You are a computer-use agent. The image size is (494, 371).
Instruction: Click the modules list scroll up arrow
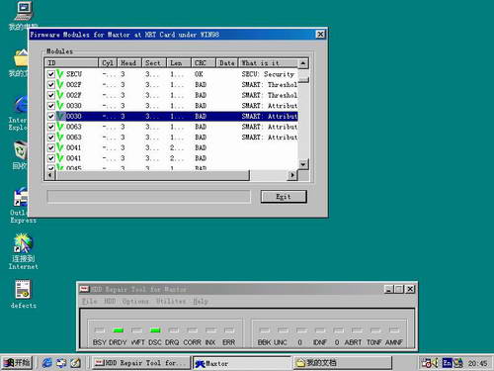(303, 63)
